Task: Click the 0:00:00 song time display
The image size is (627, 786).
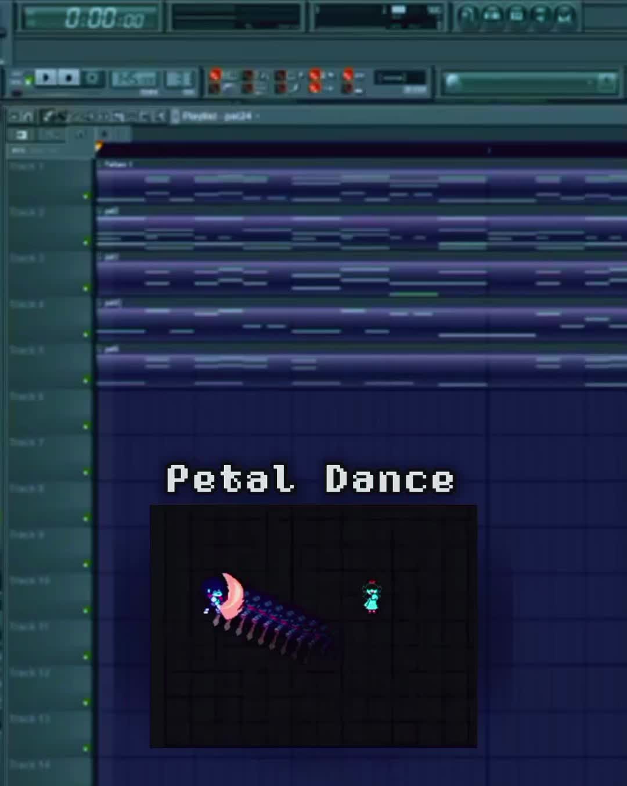Action: 91,18
